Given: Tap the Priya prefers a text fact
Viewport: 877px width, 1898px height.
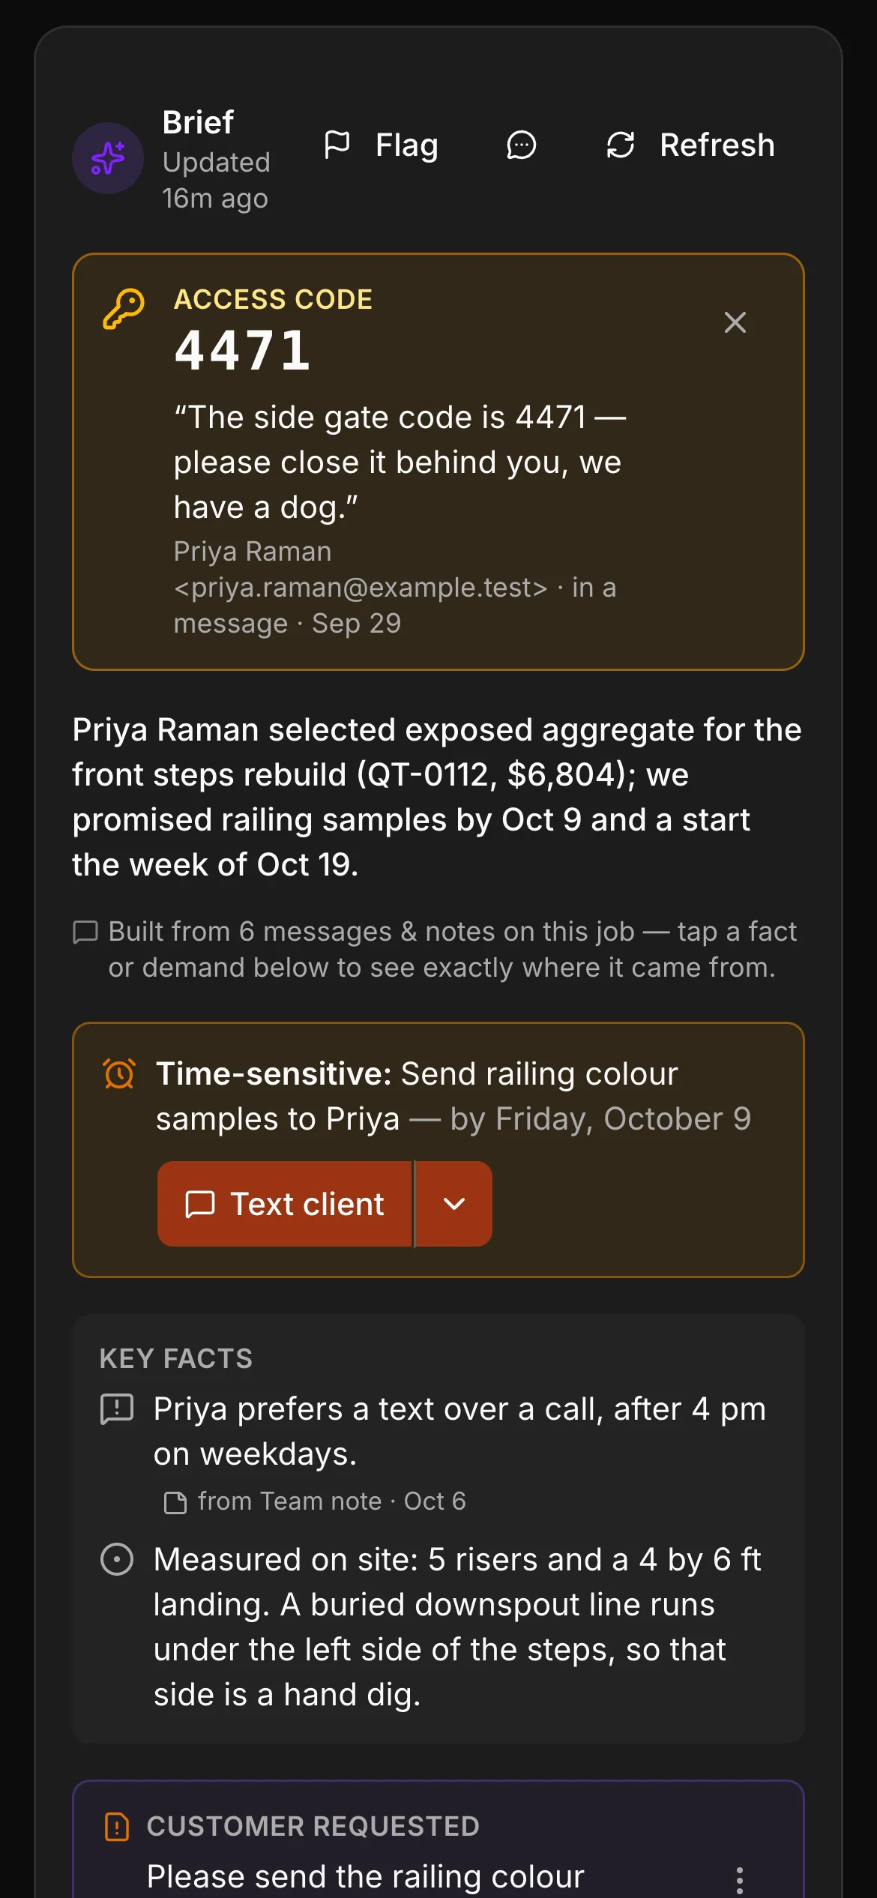Looking at the screenshot, I should 460,1431.
